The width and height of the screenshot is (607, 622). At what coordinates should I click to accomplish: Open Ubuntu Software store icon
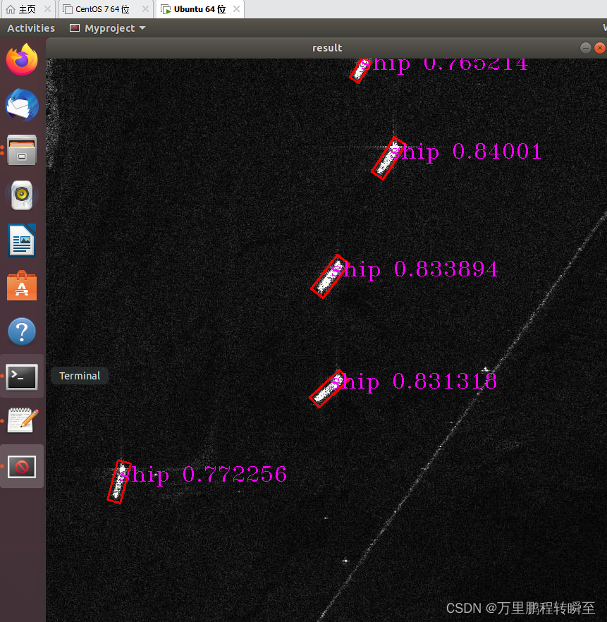[x=22, y=286]
